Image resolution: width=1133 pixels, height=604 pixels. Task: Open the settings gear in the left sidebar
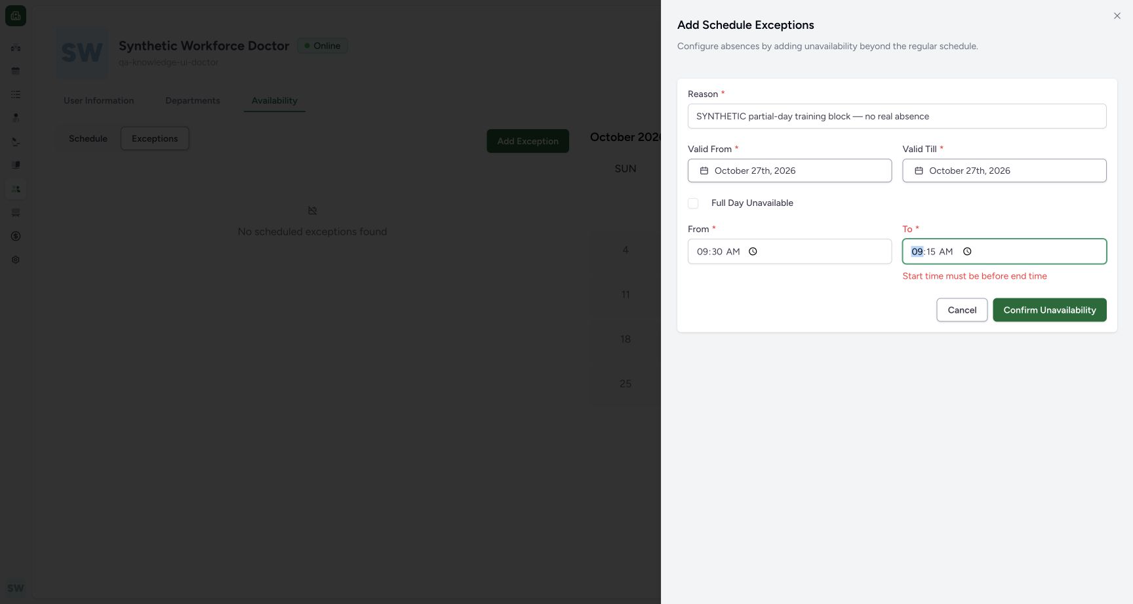pos(16,260)
